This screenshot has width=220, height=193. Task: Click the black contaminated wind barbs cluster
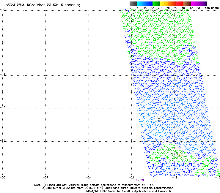coord(159,118)
